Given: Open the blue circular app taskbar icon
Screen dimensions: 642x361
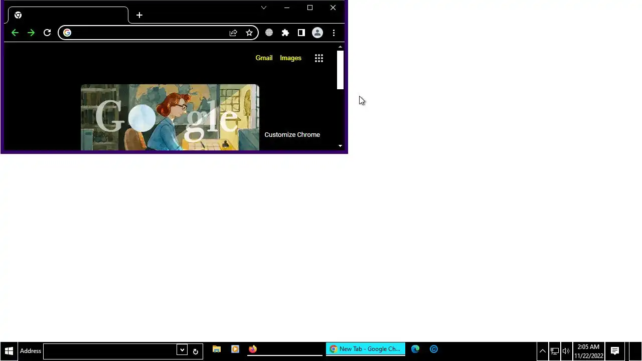Looking at the screenshot, I should click(x=434, y=349).
